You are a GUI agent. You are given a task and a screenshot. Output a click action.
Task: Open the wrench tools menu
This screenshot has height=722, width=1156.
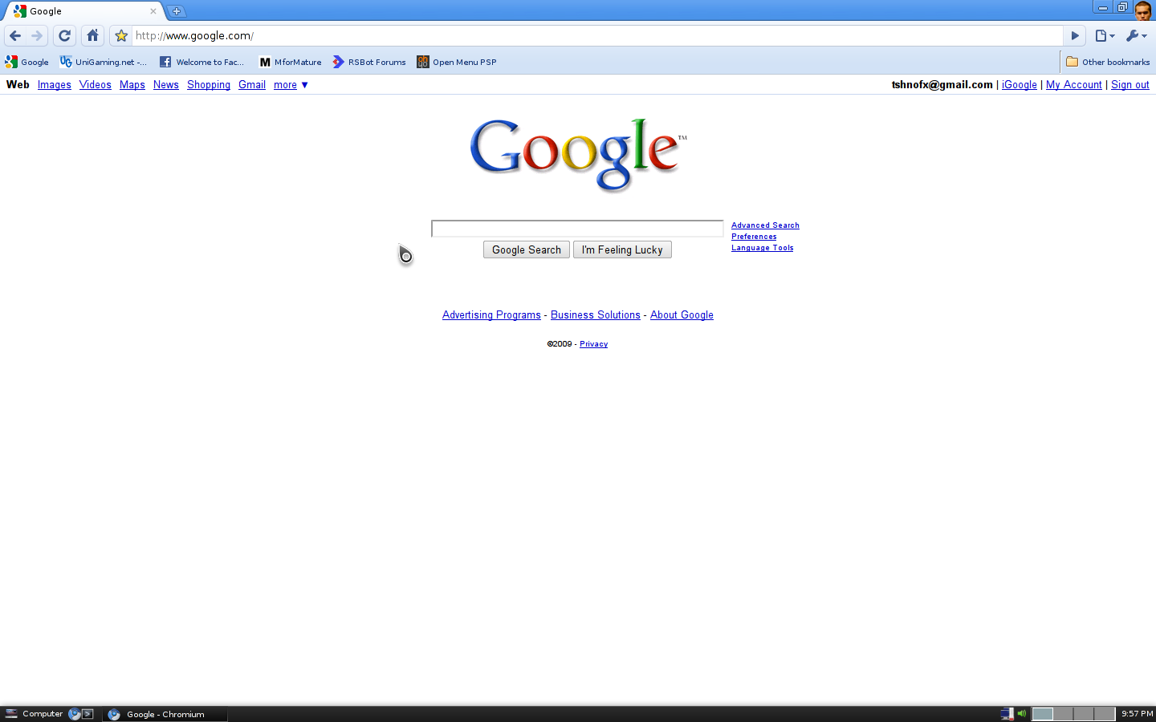pyautogui.click(x=1137, y=35)
